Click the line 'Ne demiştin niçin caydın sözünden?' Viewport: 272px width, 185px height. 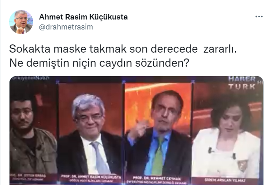(x=99, y=63)
